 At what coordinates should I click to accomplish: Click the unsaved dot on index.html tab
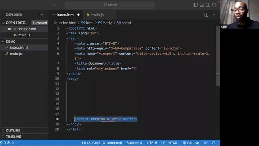point(79,15)
